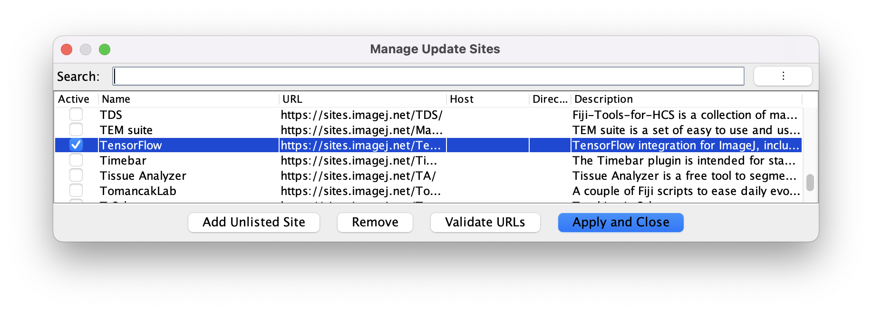Click the Active column header
The width and height of the screenshot is (872, 312).
point(74,99)
